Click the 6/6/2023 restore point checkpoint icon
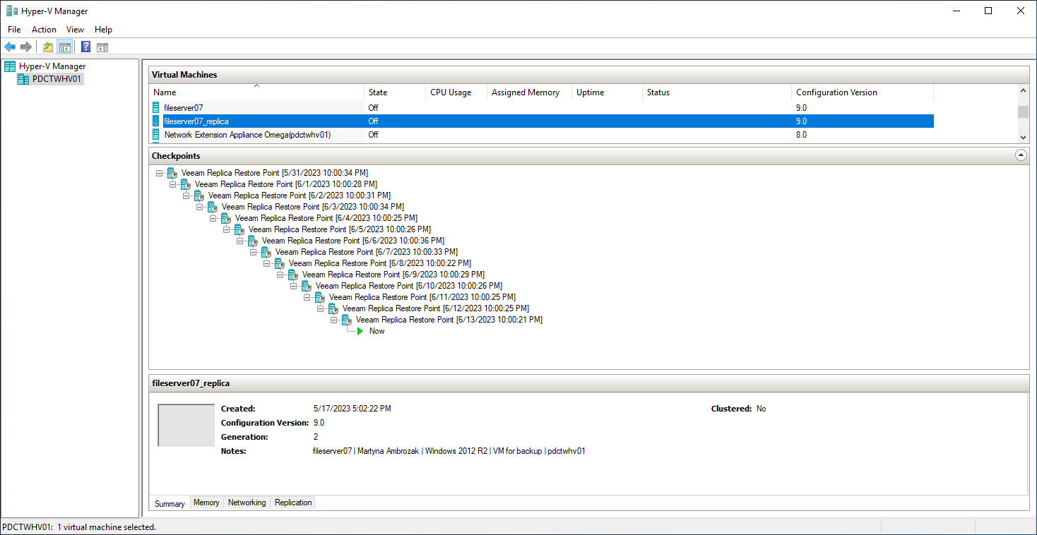 pyautogui.click(x=252, y=241)
